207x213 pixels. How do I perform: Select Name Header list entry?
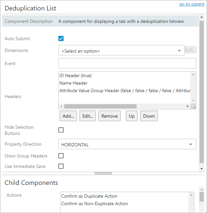click(73, 83)
